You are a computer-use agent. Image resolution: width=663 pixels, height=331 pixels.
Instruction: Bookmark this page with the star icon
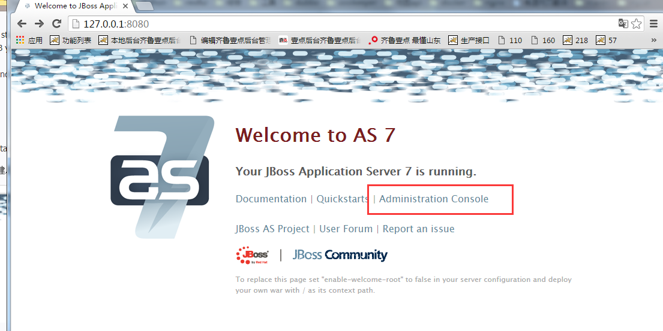637,23
